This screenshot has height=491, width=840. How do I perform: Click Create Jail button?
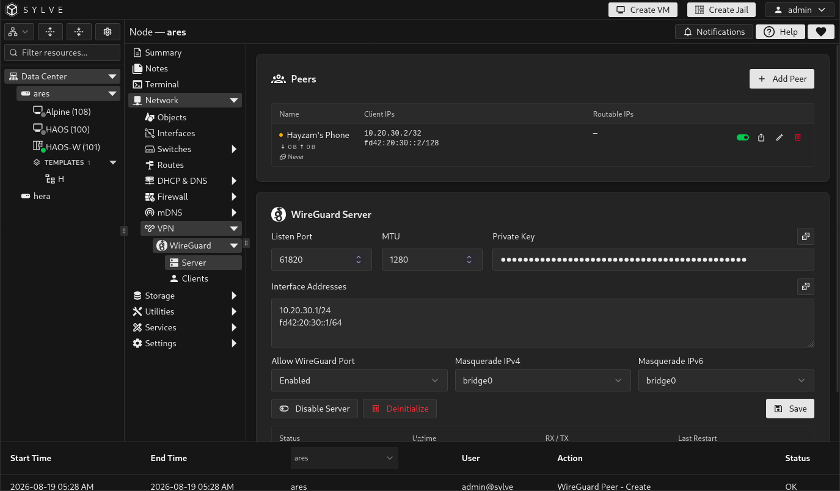(x=721, y=10)
